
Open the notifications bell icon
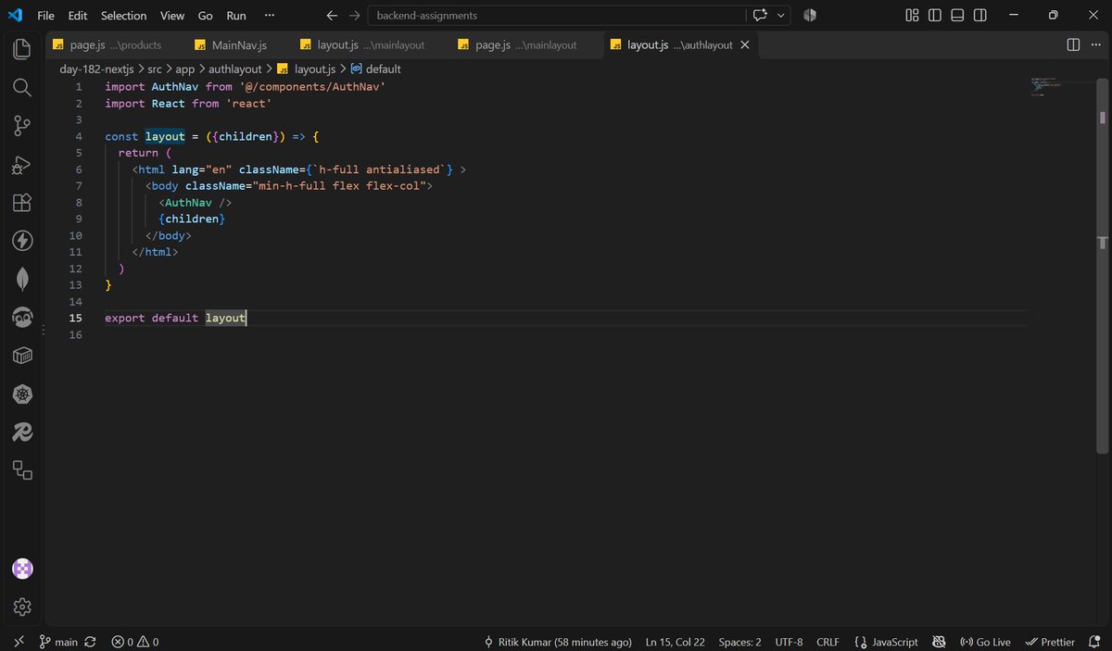coord(1094,642)
